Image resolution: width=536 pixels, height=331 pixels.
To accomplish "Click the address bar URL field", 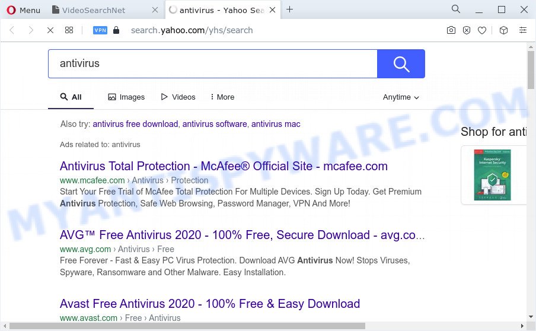I will pyautogui.click(x=192, y=30).
